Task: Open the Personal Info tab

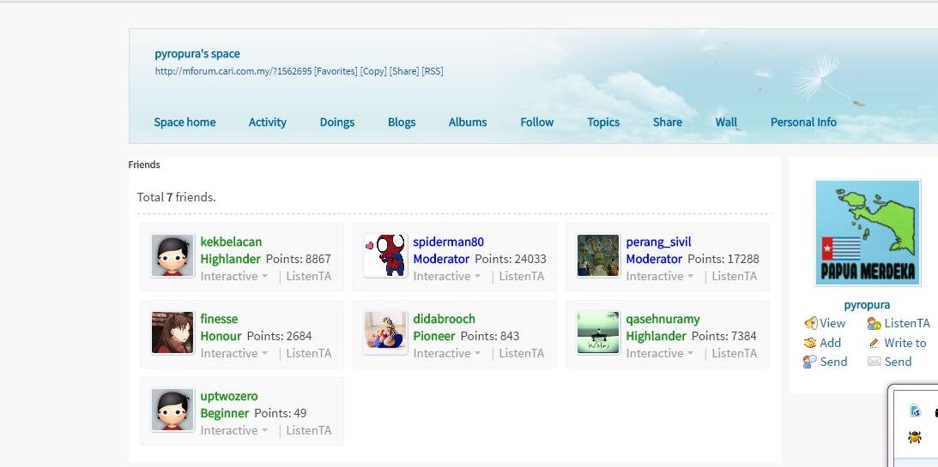Action: tap(803, 122)
